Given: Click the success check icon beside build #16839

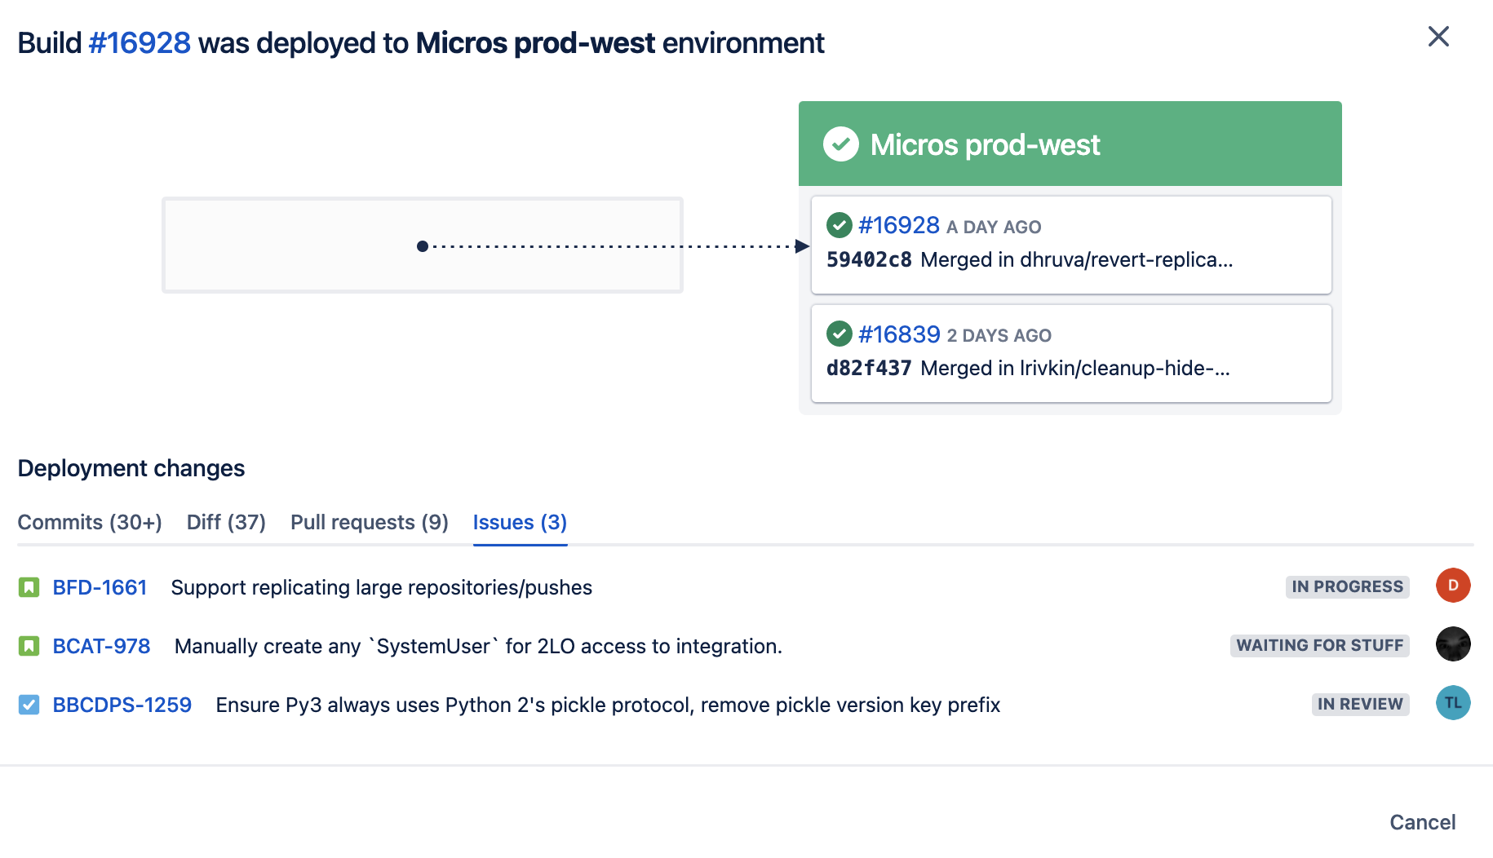Looking at the screenshot, I should point(839,334).
